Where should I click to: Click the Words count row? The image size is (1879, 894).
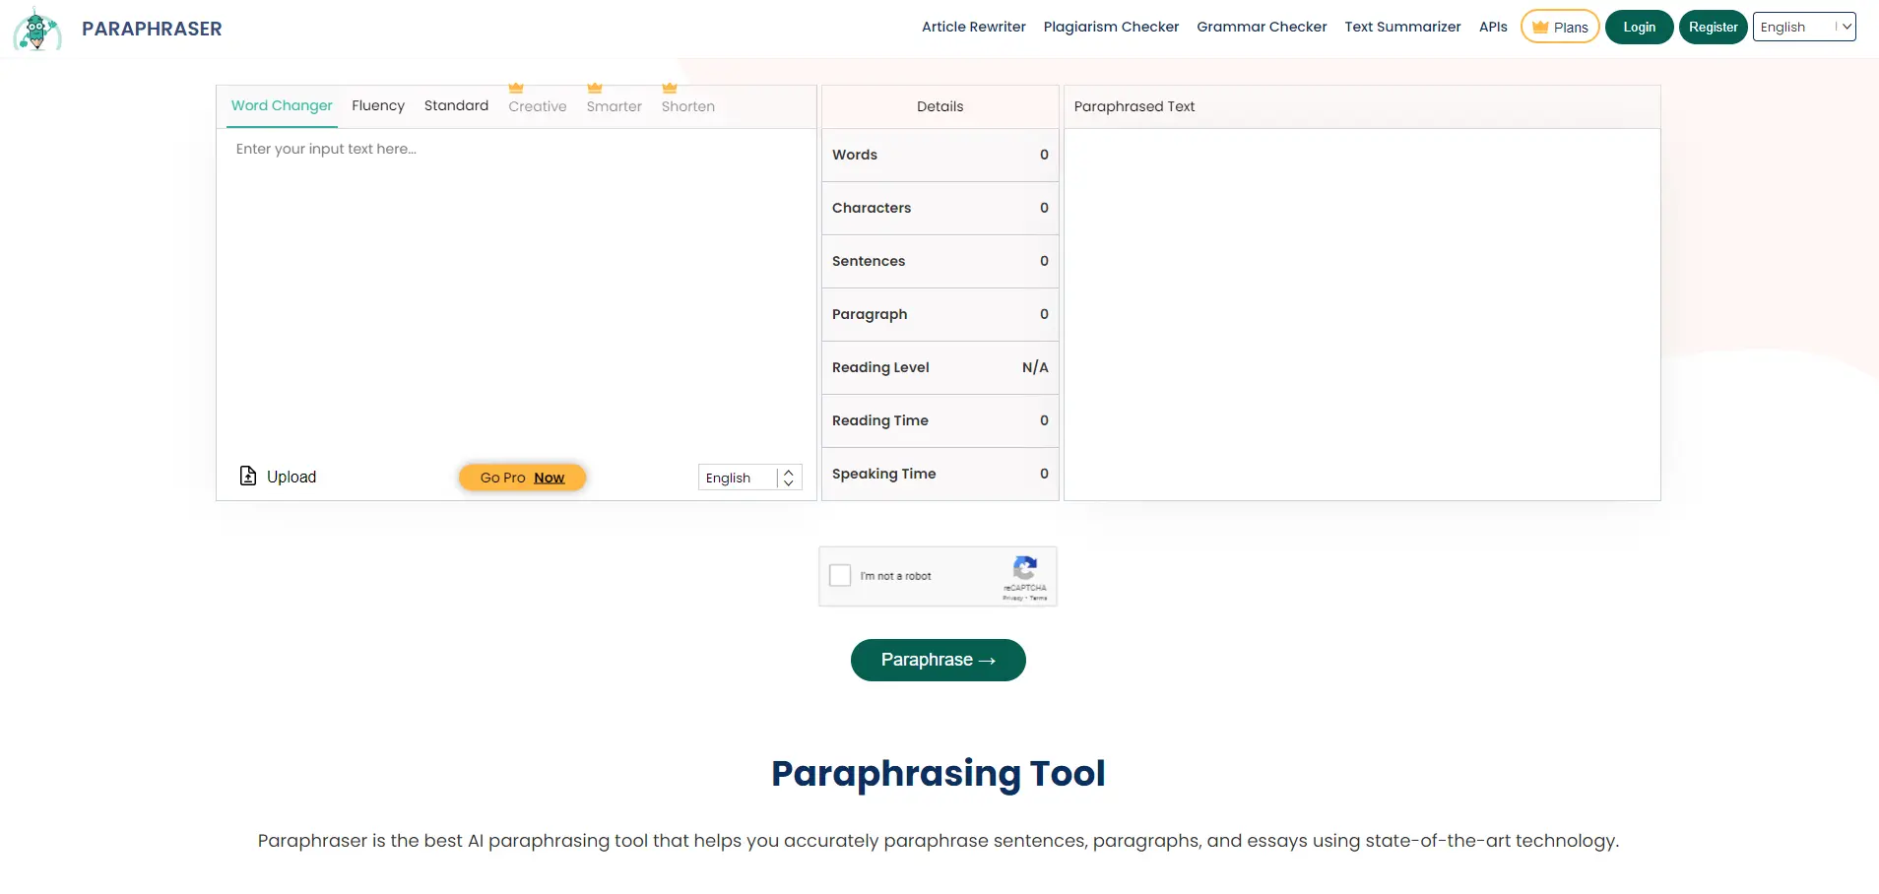940,155
